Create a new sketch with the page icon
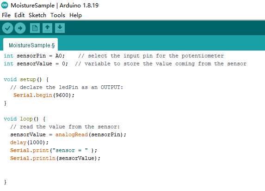 coord(35,28)
